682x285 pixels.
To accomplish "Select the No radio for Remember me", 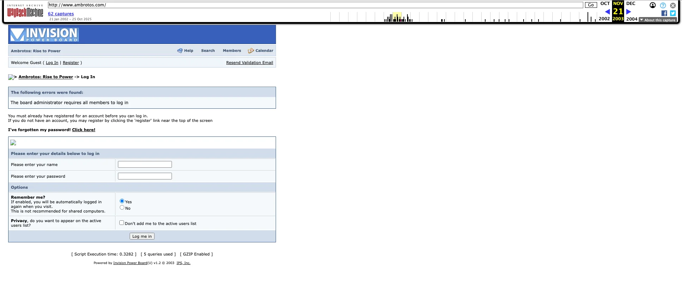I will pos(122,208).
